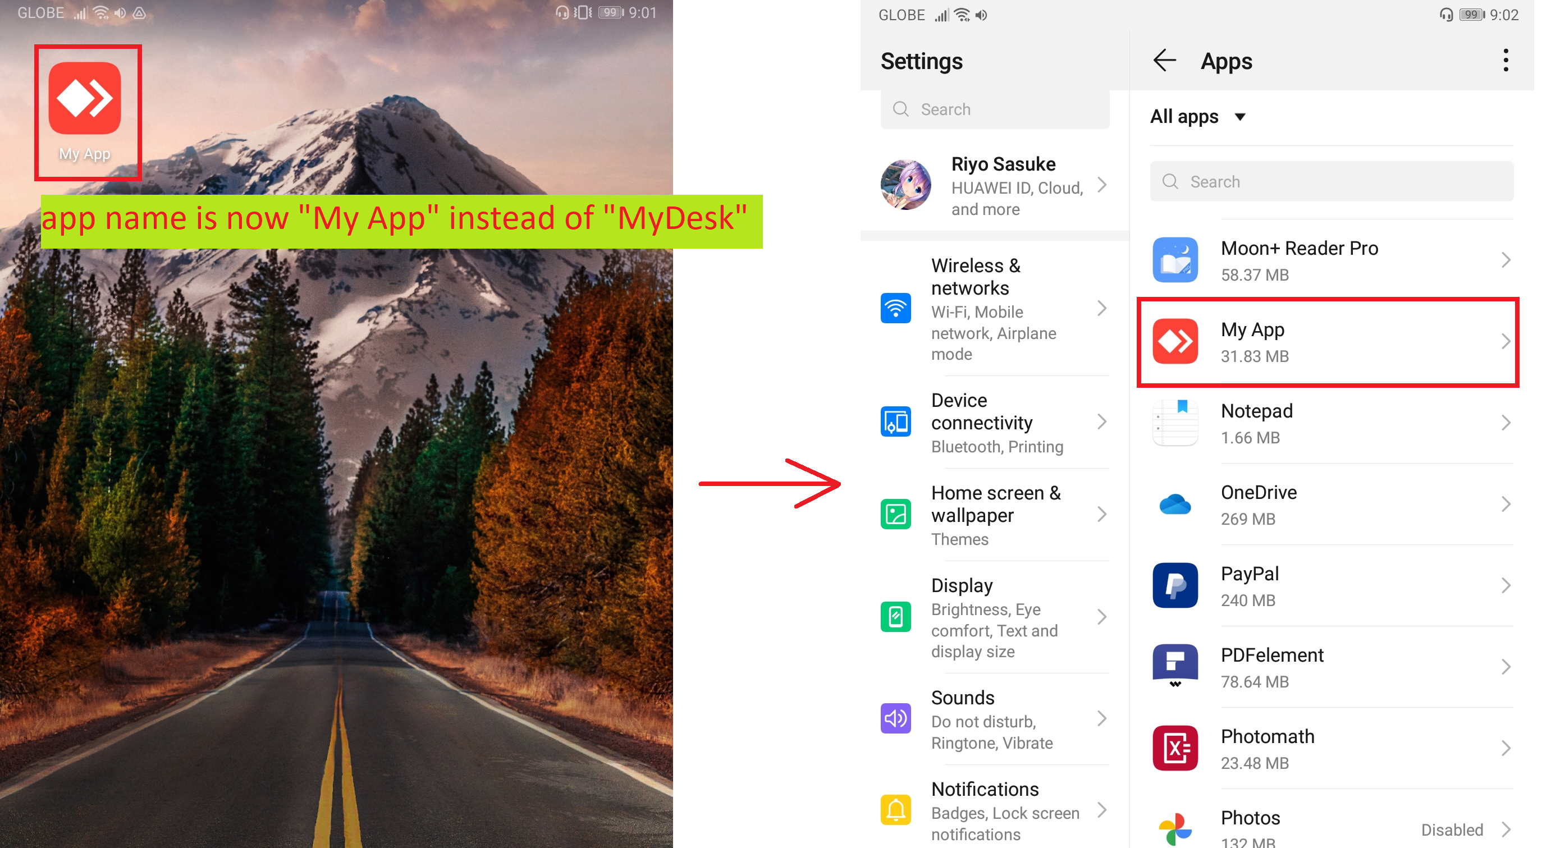
Task: Expand the My App entry chevron
Action: pos(1505,342)
